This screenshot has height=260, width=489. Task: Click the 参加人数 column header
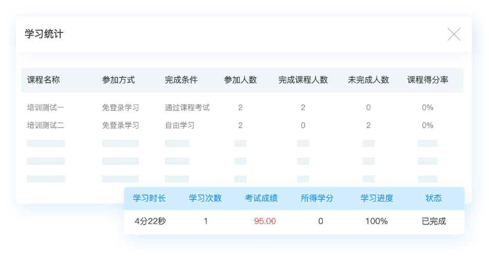click(x=240, y=80)
